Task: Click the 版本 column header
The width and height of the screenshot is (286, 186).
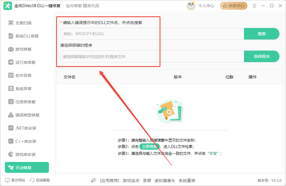Action: 178,77
